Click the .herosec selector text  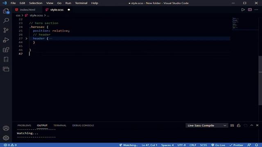click(37, 27)
